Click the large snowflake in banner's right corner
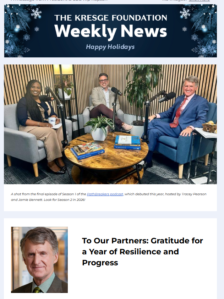This screenshot has width=224, height=299. point(185,13)
